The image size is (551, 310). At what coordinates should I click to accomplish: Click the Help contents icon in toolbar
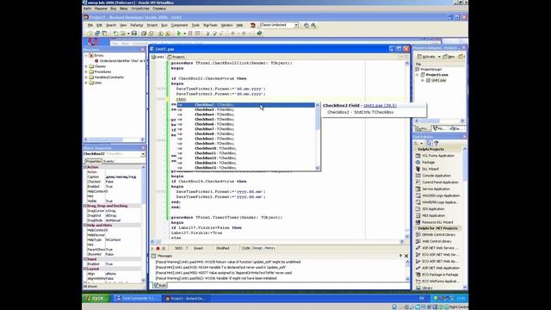pyautogui.click(x=259, y=34)
